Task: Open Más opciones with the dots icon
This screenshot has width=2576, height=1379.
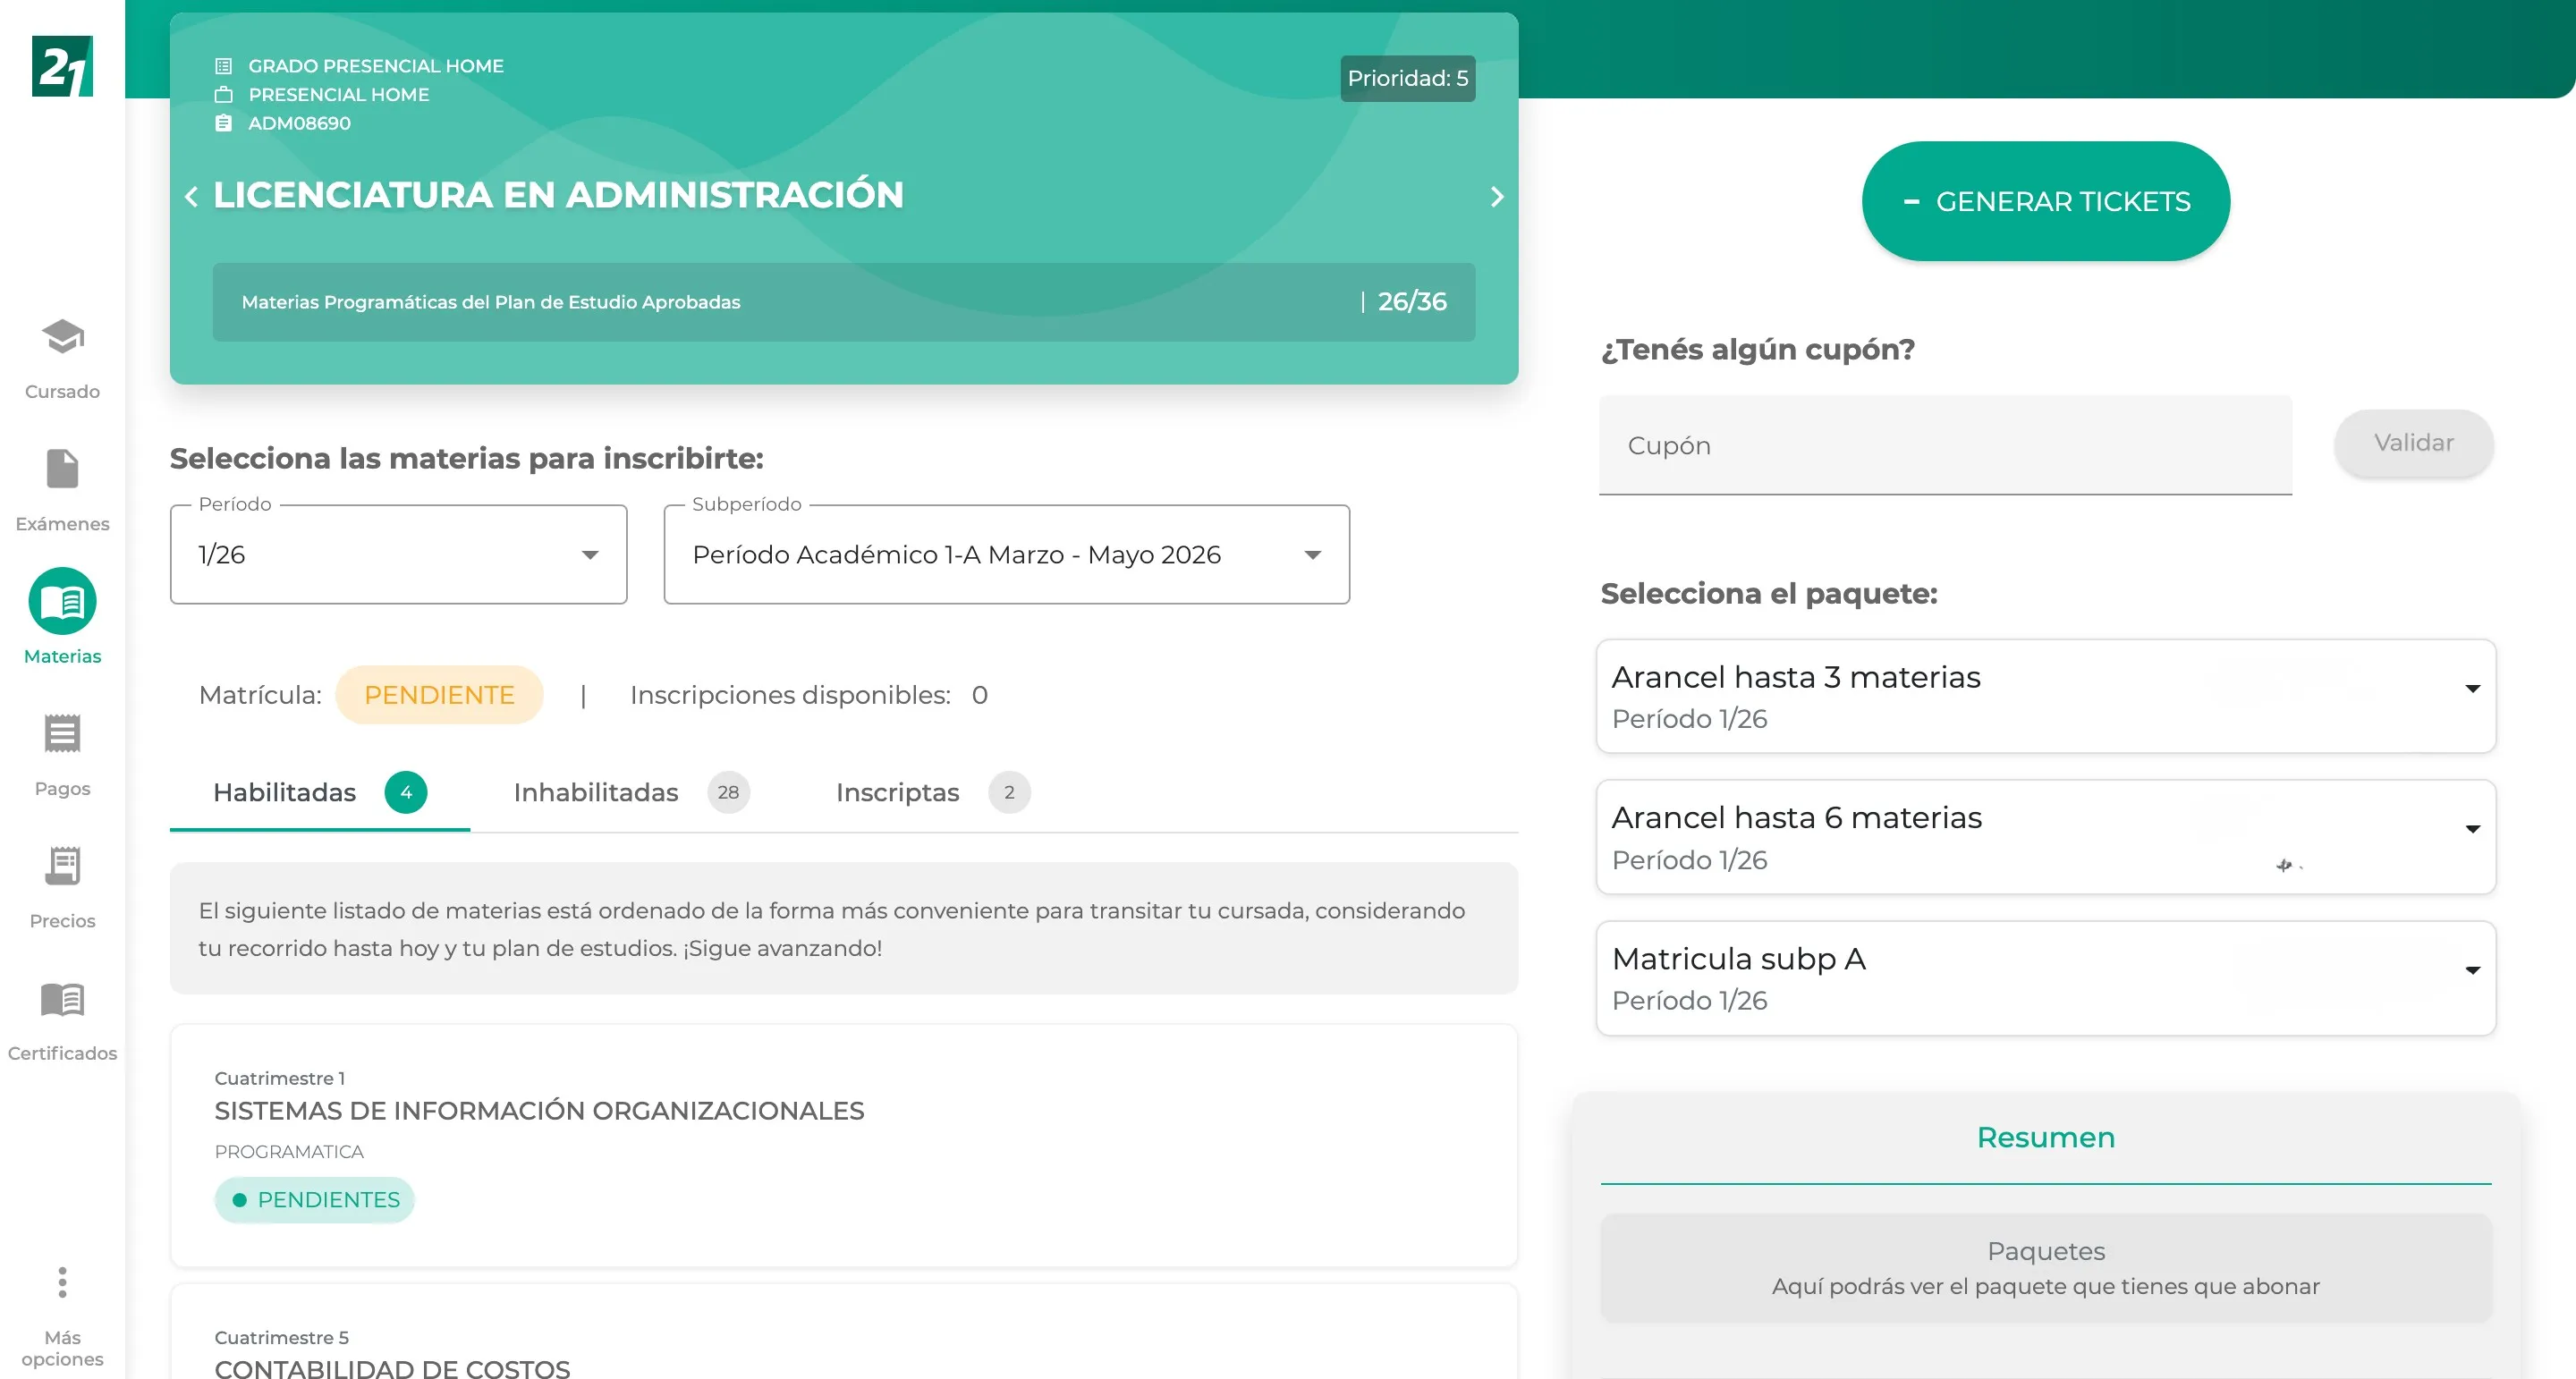Action: (x=62, y=1285)
